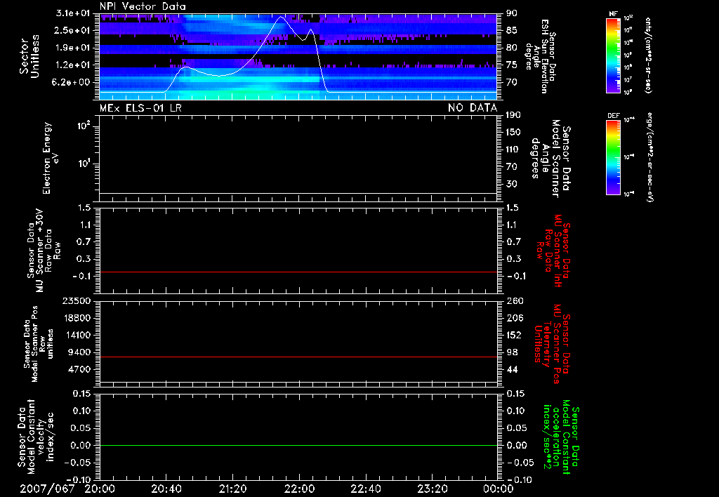The image size is (719, 497).
Task: Click the 20:00 time axis label
Action: pos(100,489)
